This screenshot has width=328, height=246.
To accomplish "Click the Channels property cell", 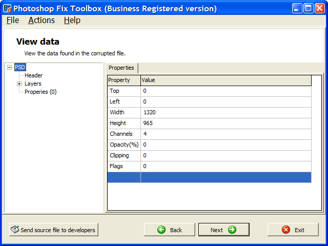I will click(x=124, y=134).
